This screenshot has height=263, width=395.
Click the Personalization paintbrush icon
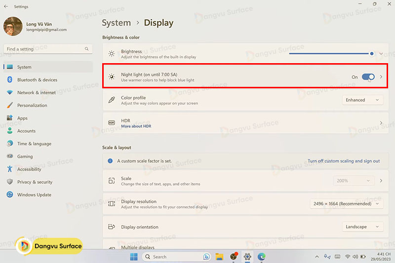pyautogui.click(x=9, y=106)
